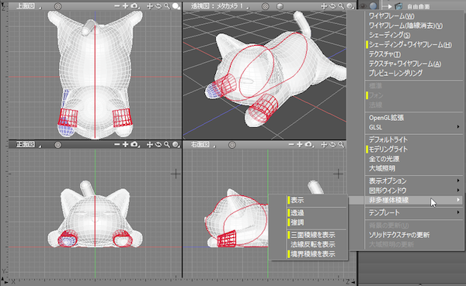Viewport: 466px width, 286px height.
Task: Click the fit-view target icon in 正面図 header
Action: [x=58, y=145]
